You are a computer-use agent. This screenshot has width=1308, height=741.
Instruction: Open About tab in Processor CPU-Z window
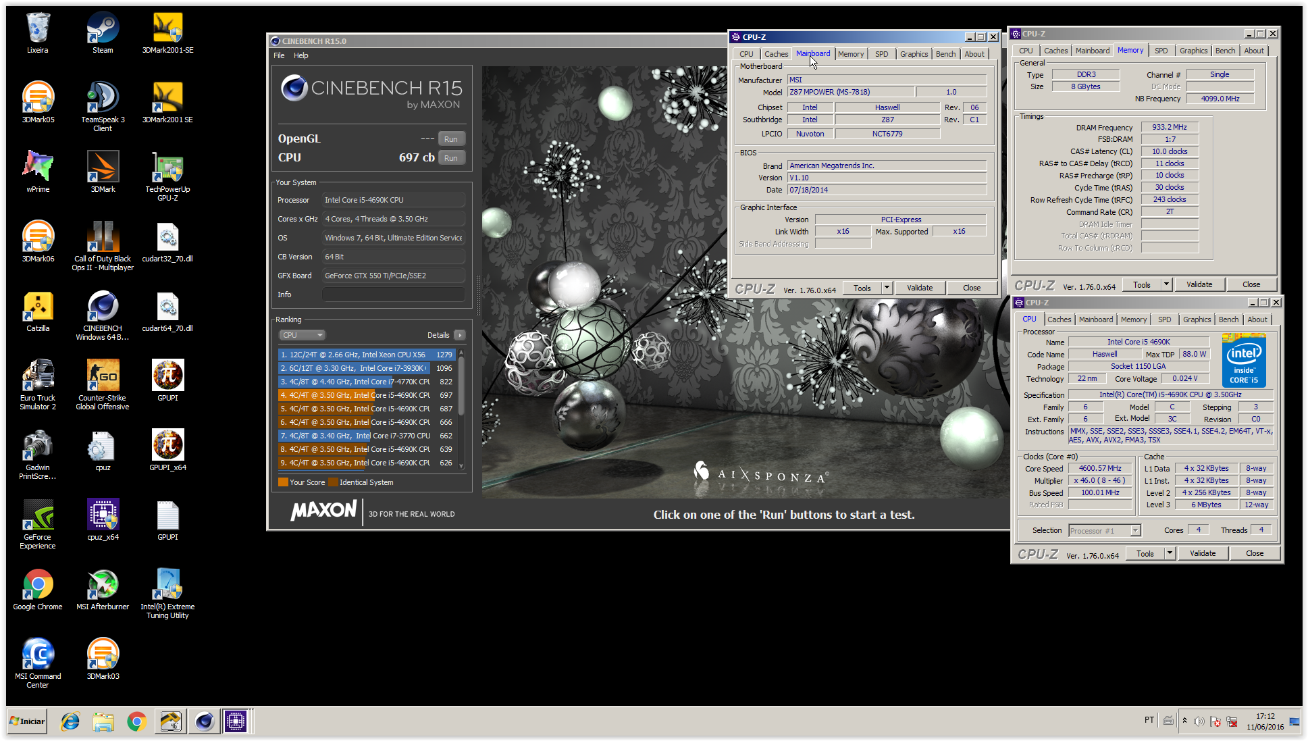(x=1257, y=320)
